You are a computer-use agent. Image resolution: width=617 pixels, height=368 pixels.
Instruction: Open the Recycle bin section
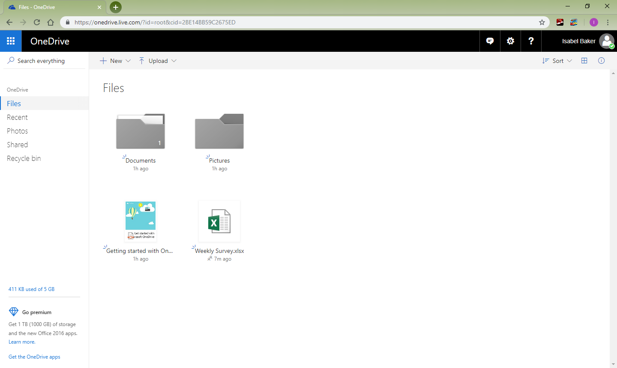[x=24, y=158]
